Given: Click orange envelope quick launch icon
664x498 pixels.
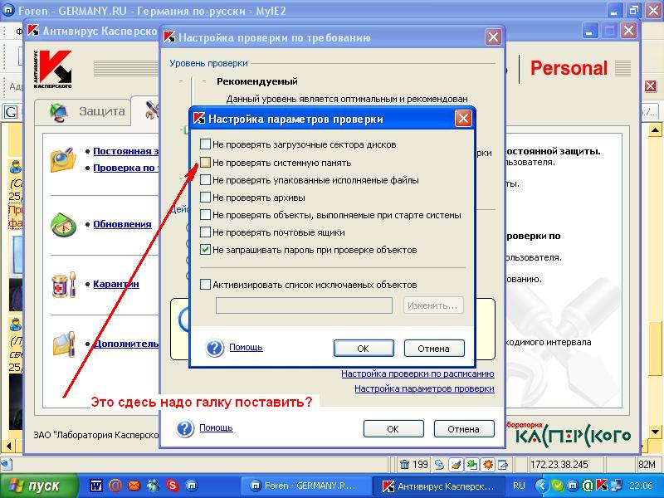Looking at the screenshot, I should coord(134,486).
